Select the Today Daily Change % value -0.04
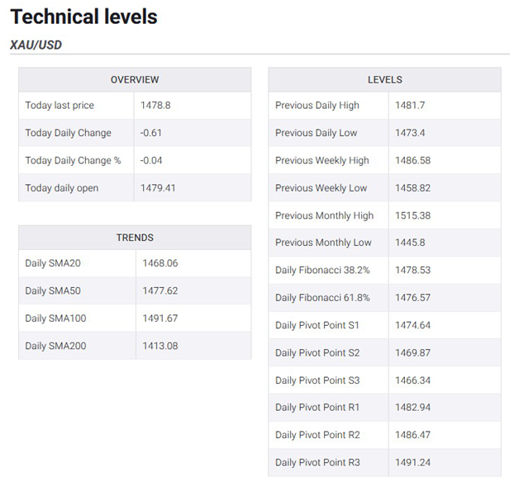This screenshot has height=486, width=519. point(151,161)
